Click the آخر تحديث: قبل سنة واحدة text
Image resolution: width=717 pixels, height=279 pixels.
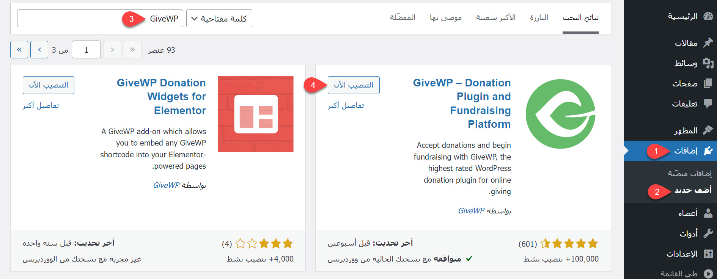68,243
